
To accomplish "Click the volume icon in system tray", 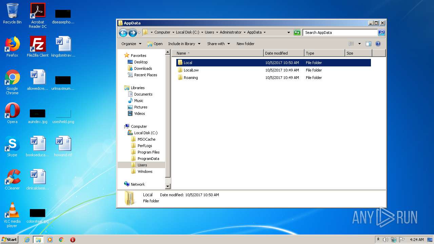I will (386, 240).
